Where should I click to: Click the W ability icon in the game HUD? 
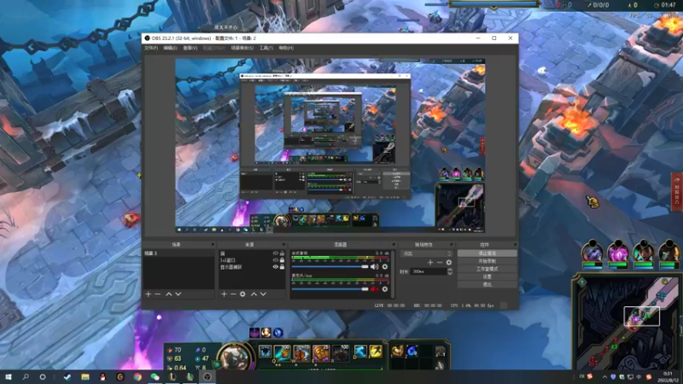301,352
